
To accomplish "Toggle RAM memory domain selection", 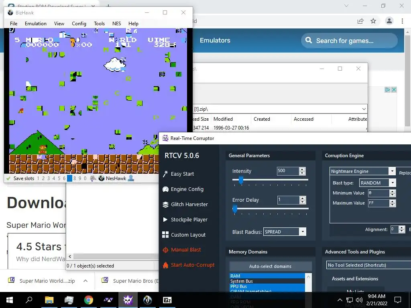I will pyautogui.click(x=267, y=276).
